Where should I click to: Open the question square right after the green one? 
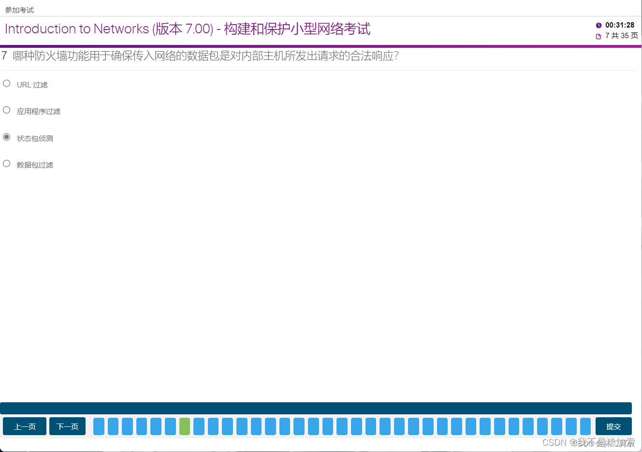point(199,426)
